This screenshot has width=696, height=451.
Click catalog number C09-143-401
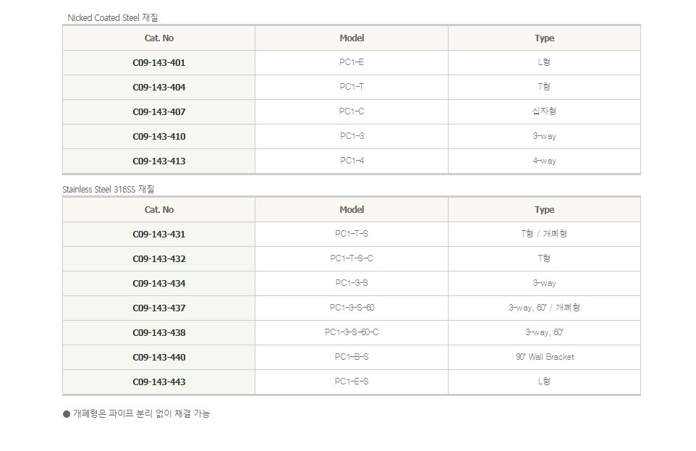click(159, 63)
